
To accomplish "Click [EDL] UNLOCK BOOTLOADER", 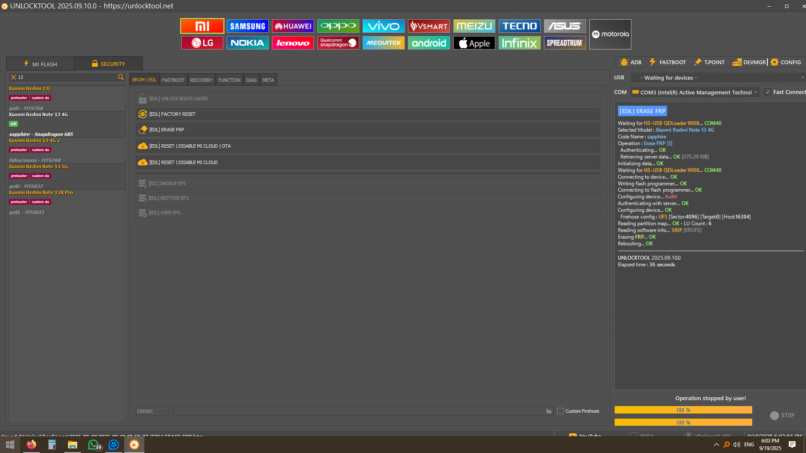I will pyautogui.click(x=368, y=99).
